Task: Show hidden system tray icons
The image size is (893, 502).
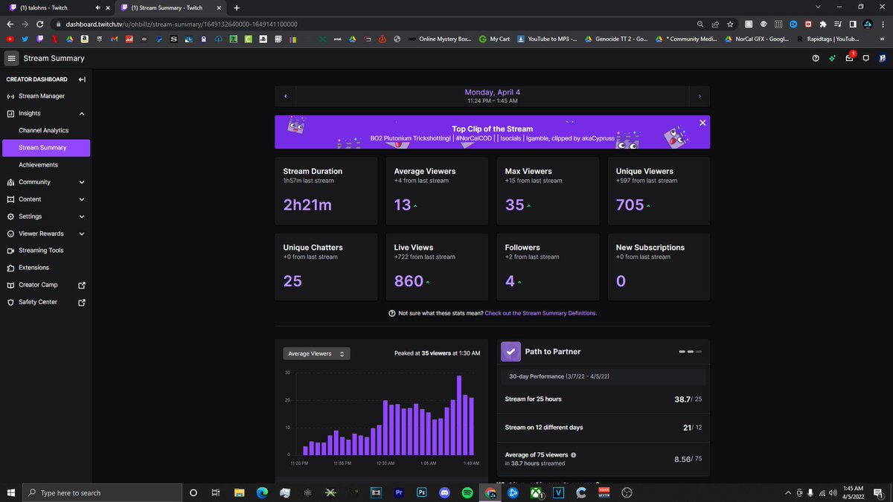Action: tap(788, 492)
